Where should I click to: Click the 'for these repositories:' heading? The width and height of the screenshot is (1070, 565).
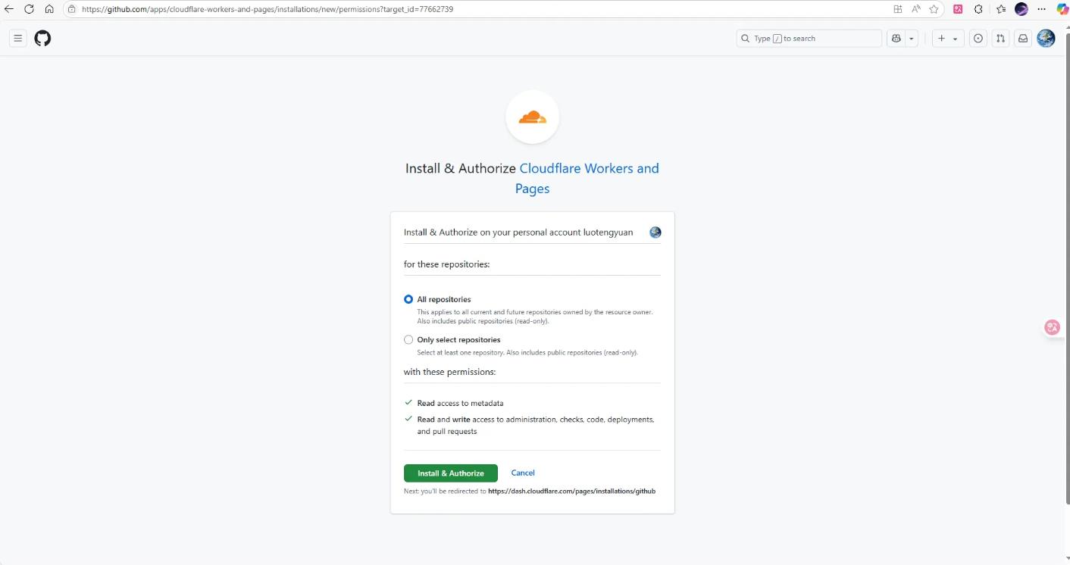[446, 264]
